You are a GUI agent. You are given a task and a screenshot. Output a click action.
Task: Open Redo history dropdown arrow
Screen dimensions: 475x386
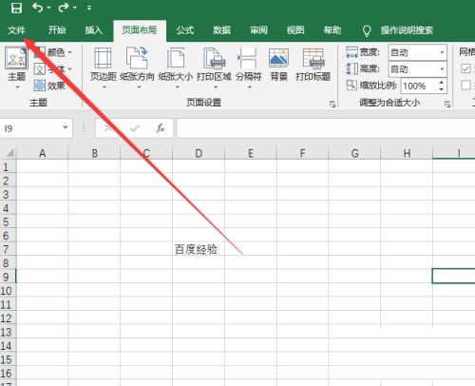click(x=75, y=8)
